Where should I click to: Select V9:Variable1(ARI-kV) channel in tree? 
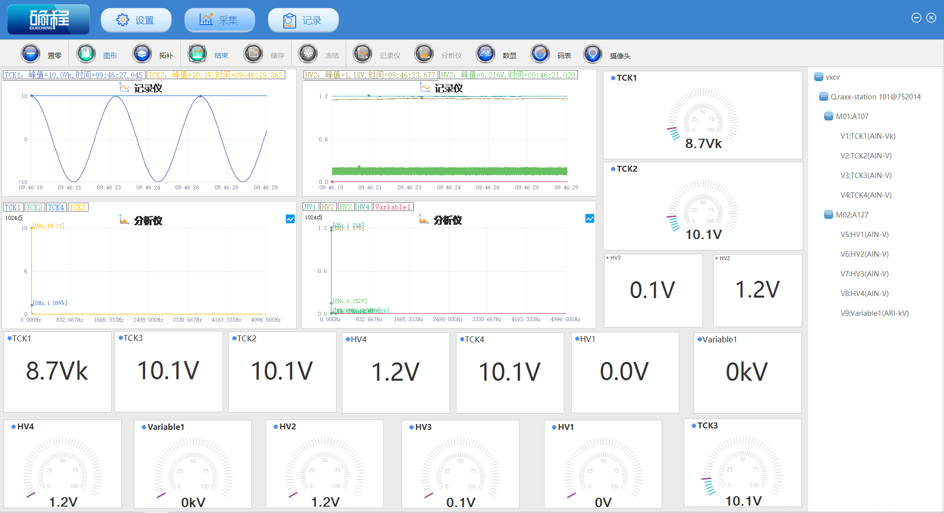[874, 313]
